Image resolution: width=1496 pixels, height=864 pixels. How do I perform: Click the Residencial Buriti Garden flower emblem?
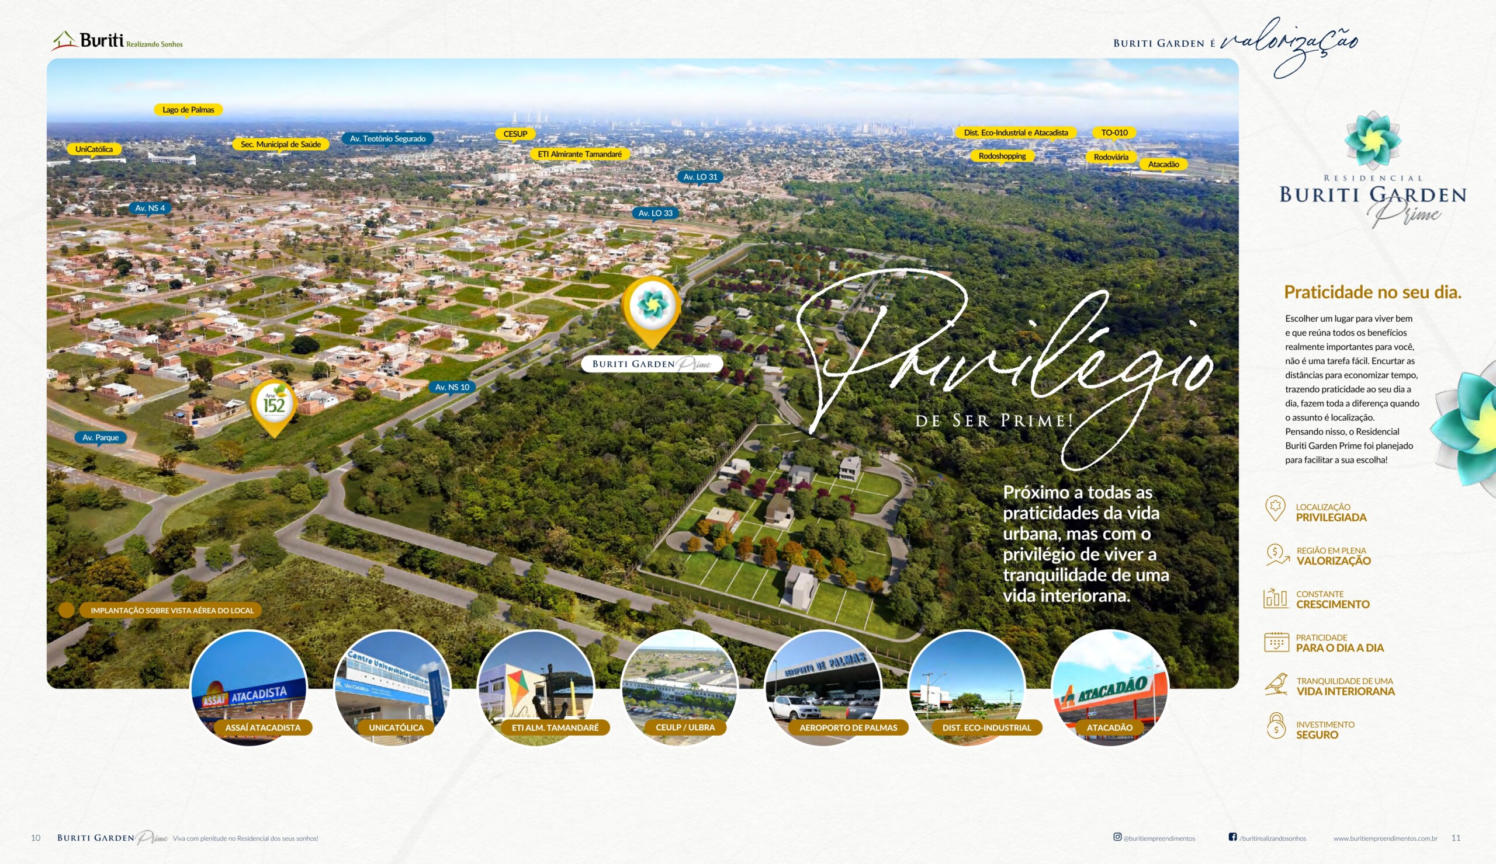[1373, 140]
